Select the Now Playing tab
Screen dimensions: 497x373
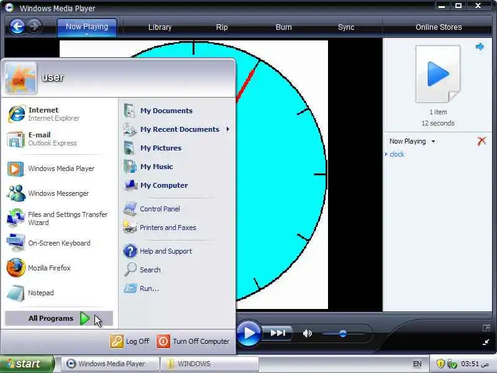pos(87,27)
